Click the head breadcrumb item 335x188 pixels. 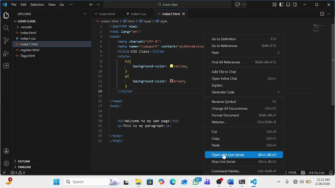[x=145, y=21]
